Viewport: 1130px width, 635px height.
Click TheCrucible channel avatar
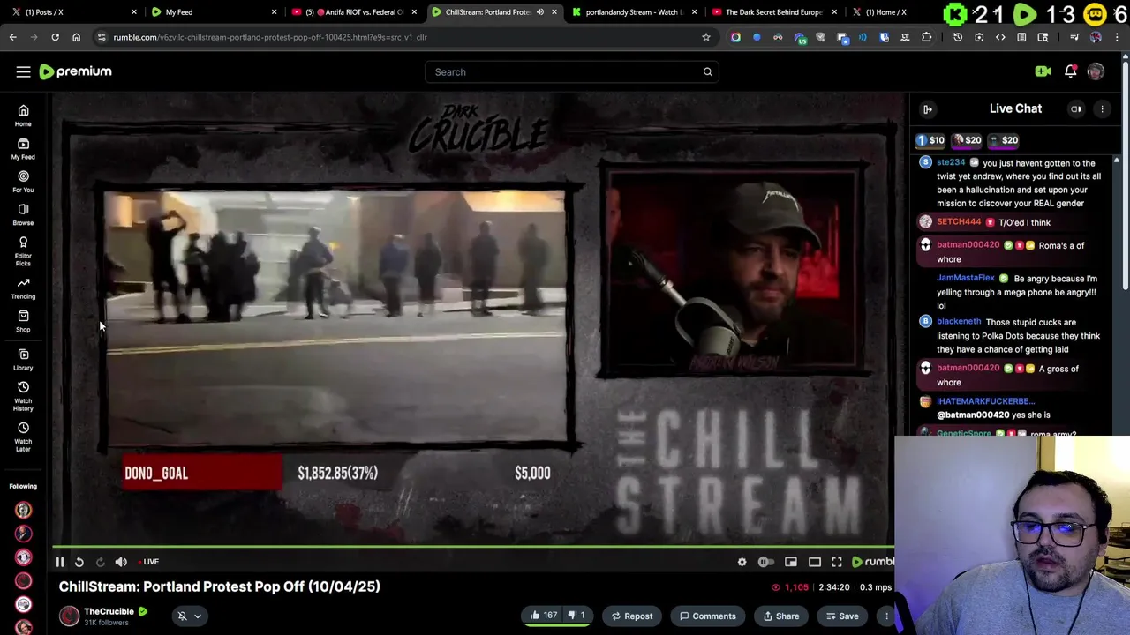coord(69,616)
